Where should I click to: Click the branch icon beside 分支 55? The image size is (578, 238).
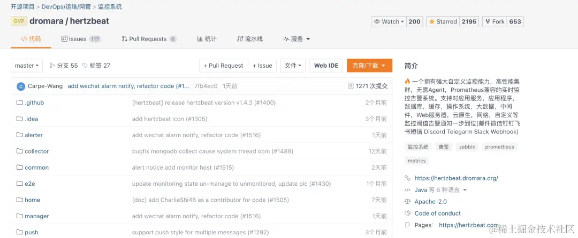(x=52, y=66)
